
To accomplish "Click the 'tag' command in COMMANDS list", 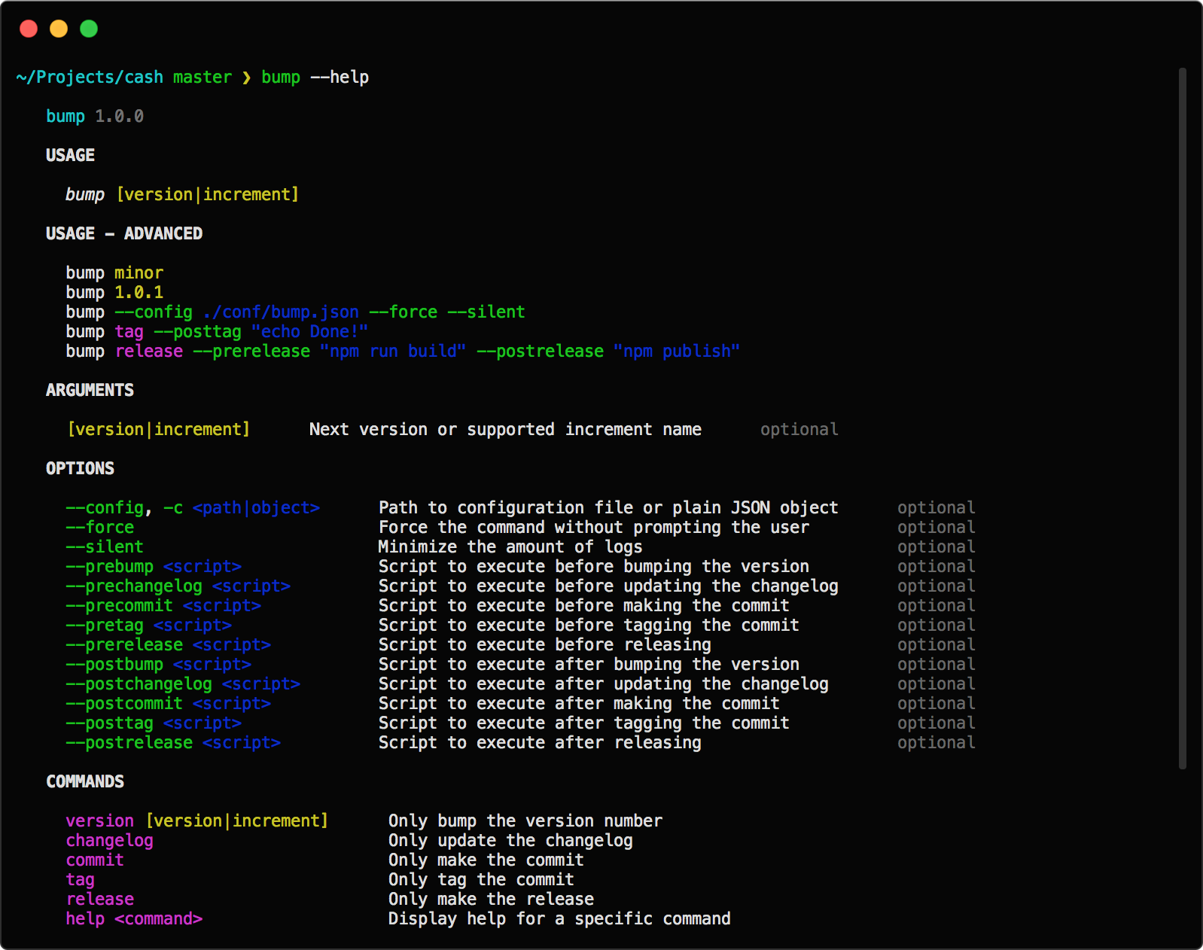I will pyautogui.click(x=80, y=879).
